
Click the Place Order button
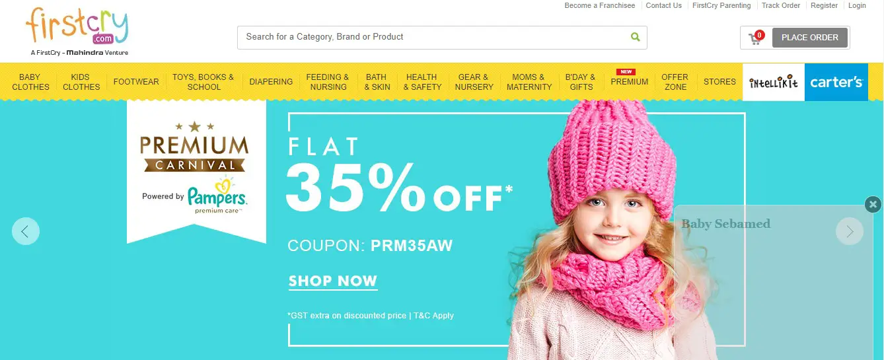coord(810,38)
